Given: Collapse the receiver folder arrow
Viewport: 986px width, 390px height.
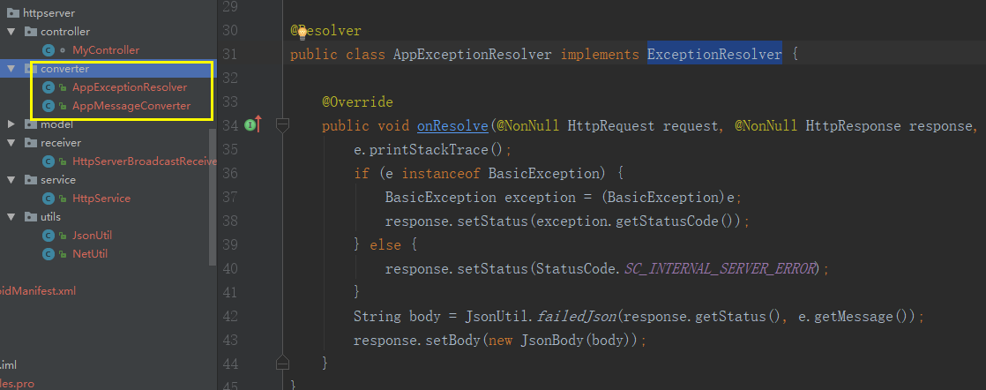Looking at the screenshot, I should coord(11,143).
